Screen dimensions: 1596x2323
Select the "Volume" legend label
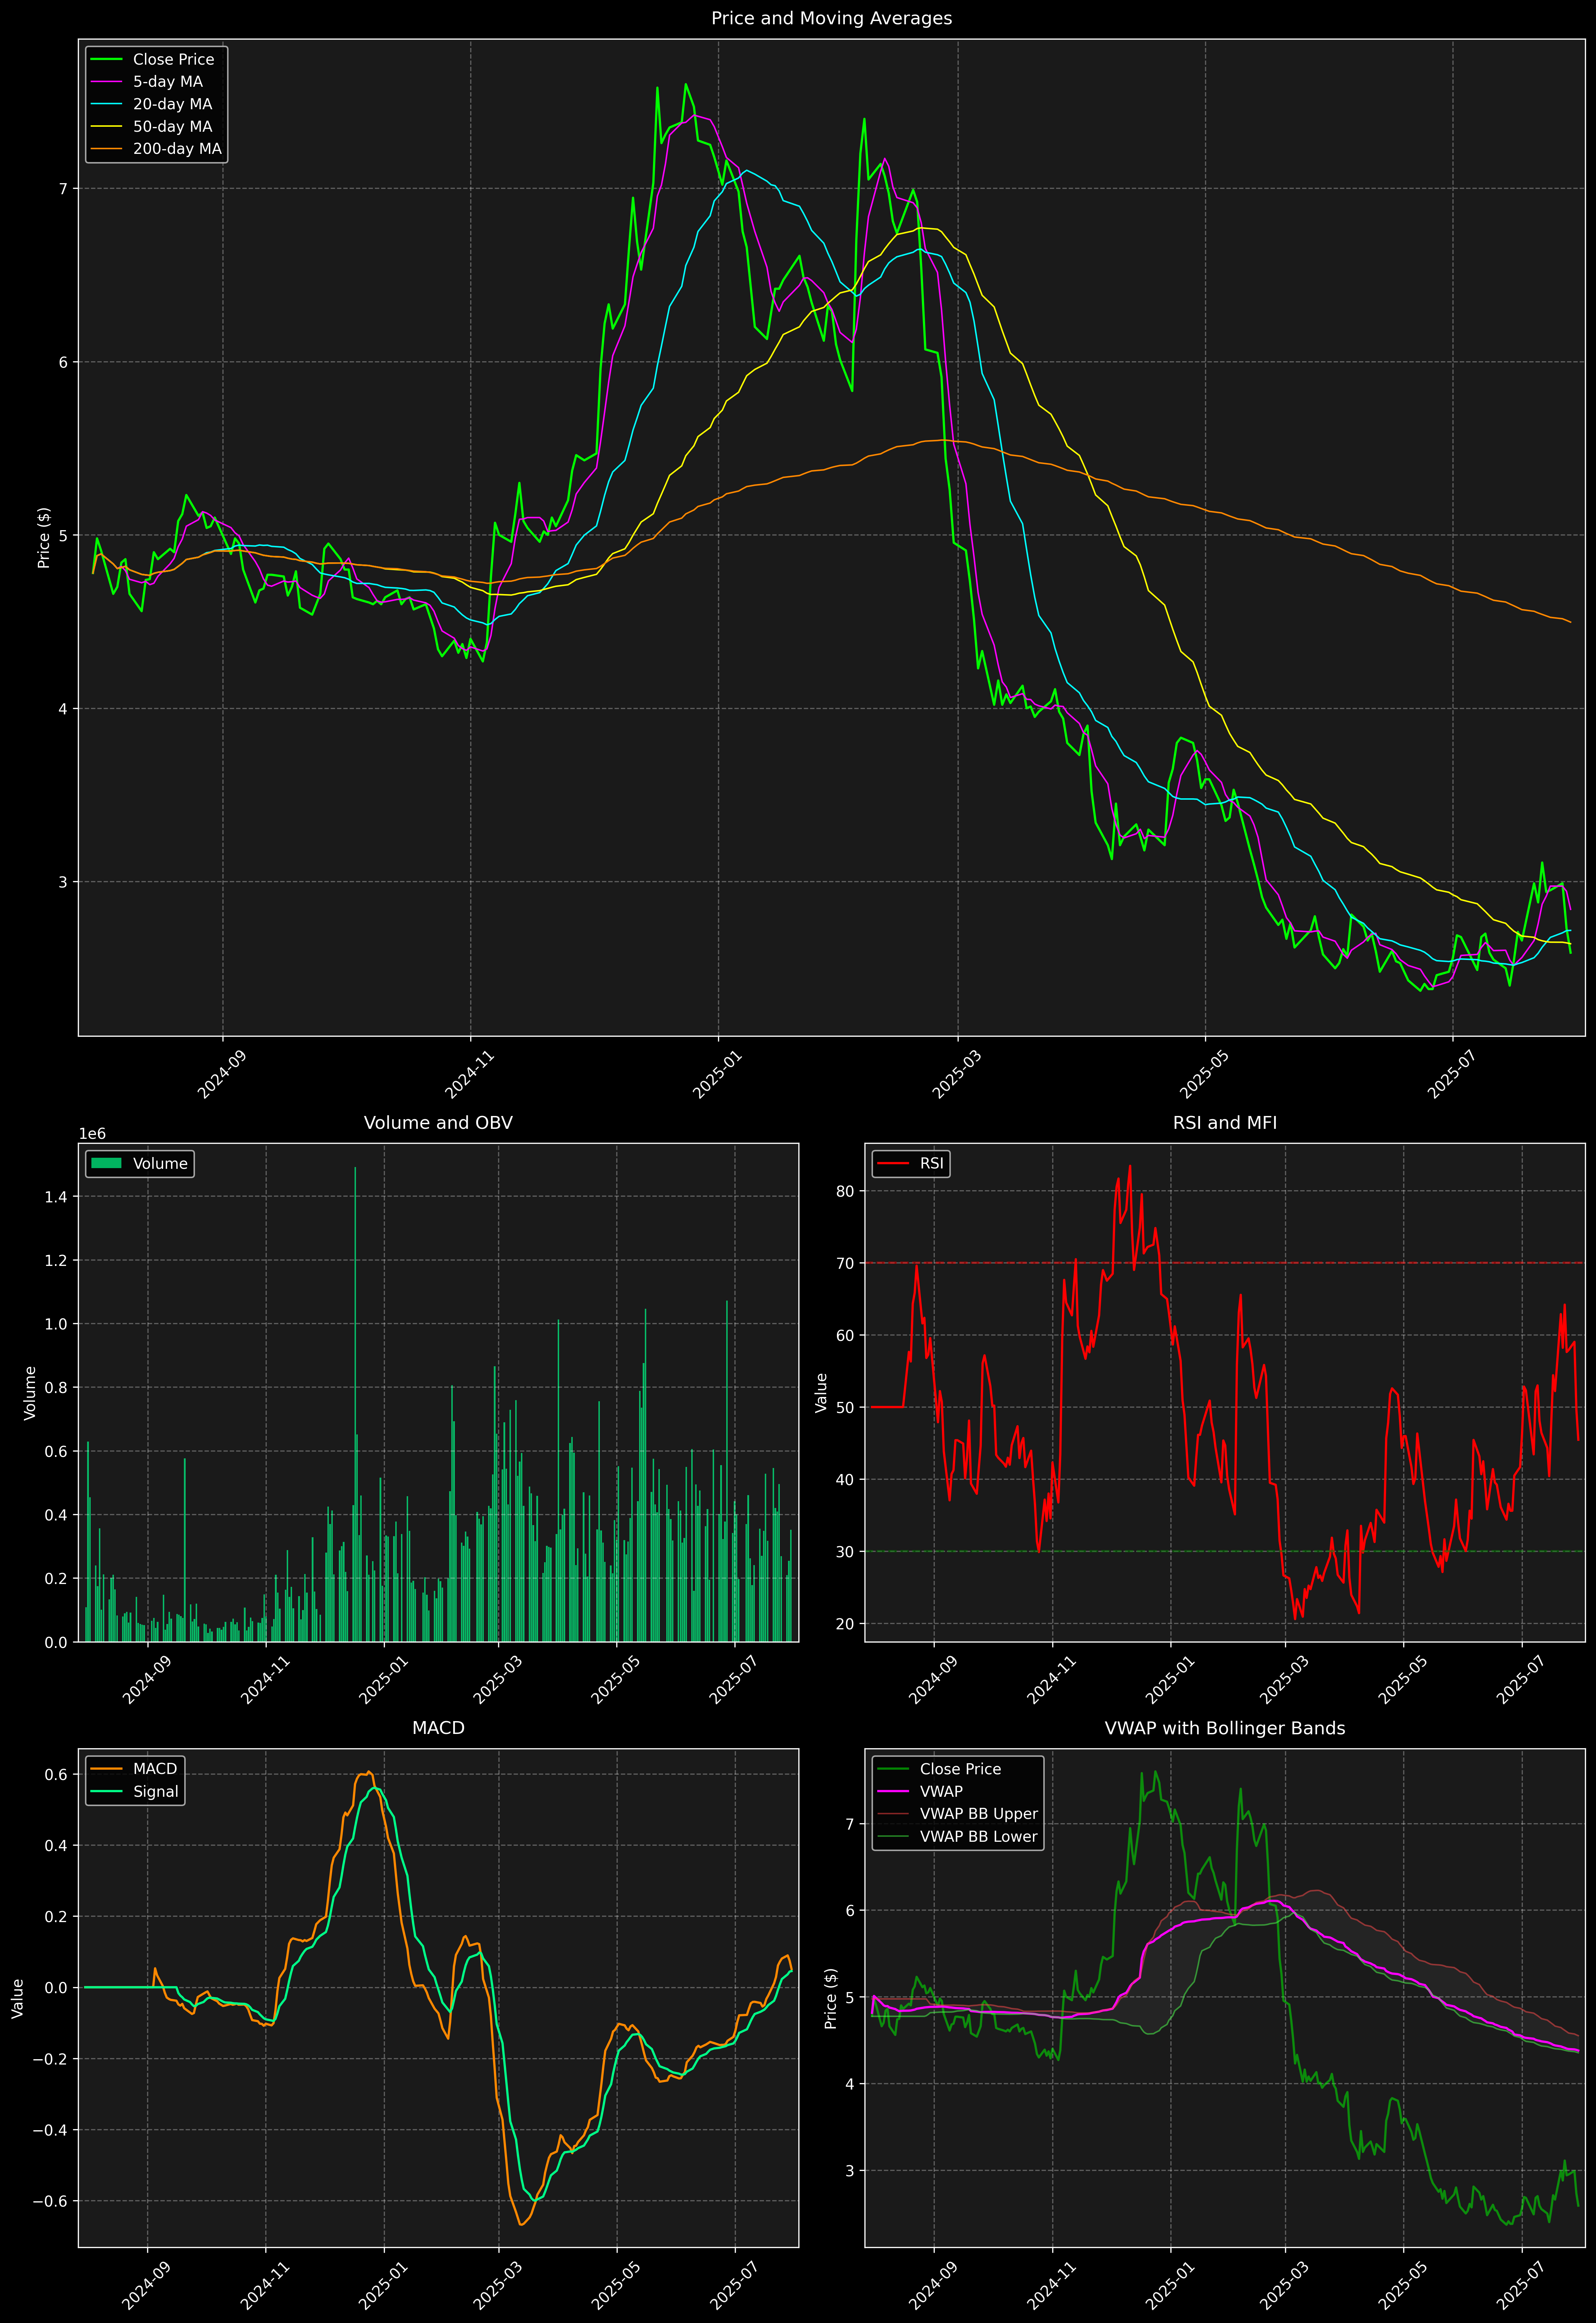coord(160,1163)
